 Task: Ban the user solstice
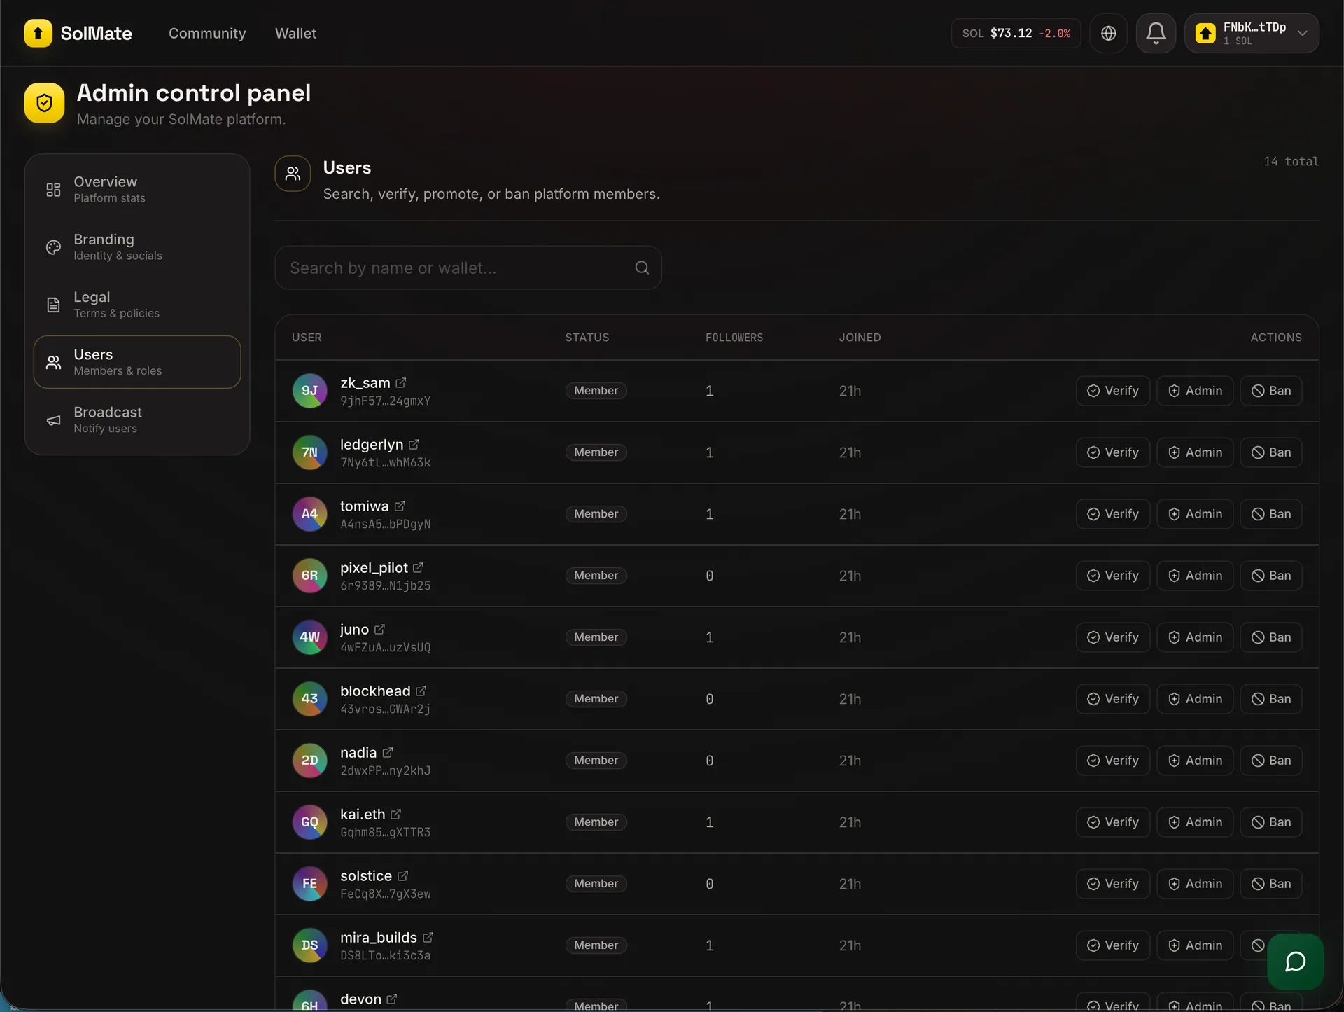tap(1271, 884)
